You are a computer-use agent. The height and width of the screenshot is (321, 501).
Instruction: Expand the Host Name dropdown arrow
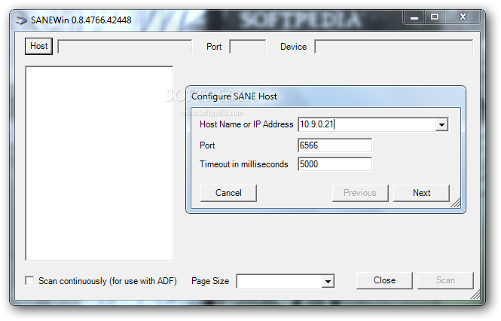coord(442,124)
